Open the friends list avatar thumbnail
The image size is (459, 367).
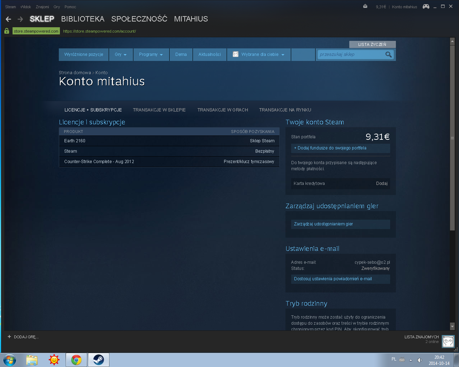(x=448, y=342)
